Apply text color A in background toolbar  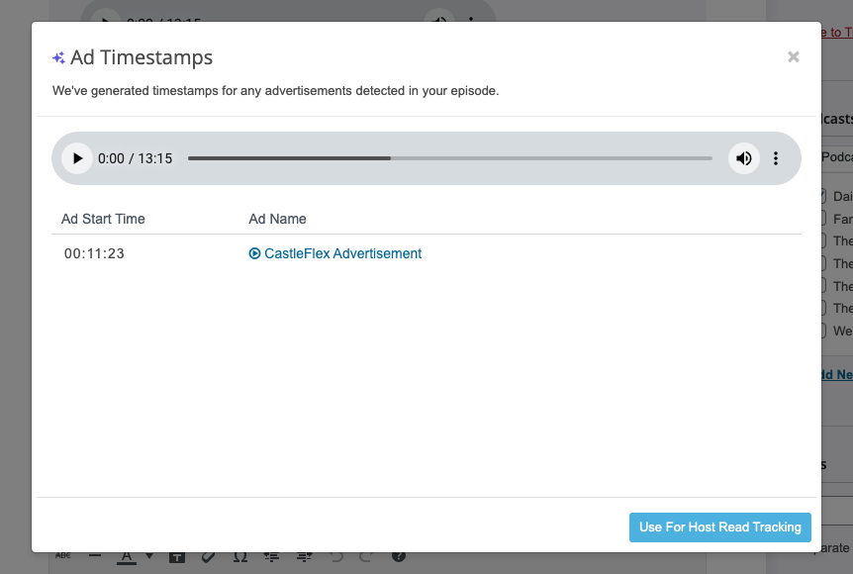127,557
